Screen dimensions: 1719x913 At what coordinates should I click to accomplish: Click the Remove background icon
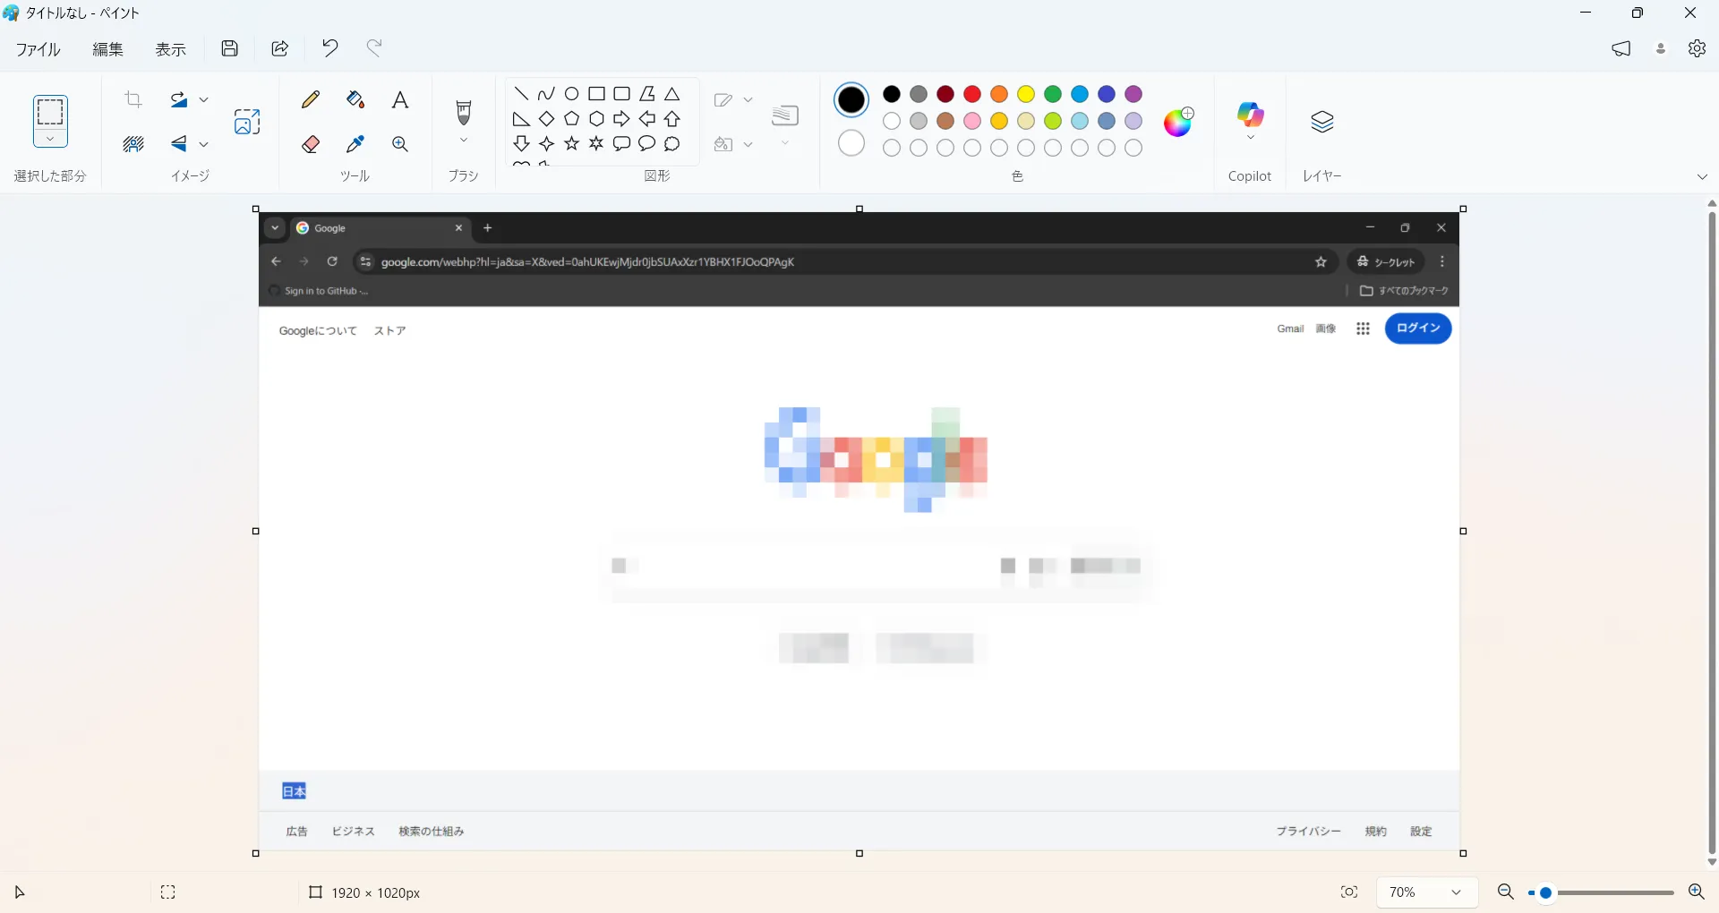click(133, 144)
